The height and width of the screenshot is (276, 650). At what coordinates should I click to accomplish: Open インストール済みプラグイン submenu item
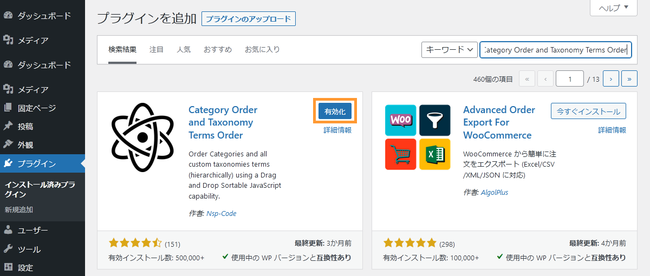[40, 189]
